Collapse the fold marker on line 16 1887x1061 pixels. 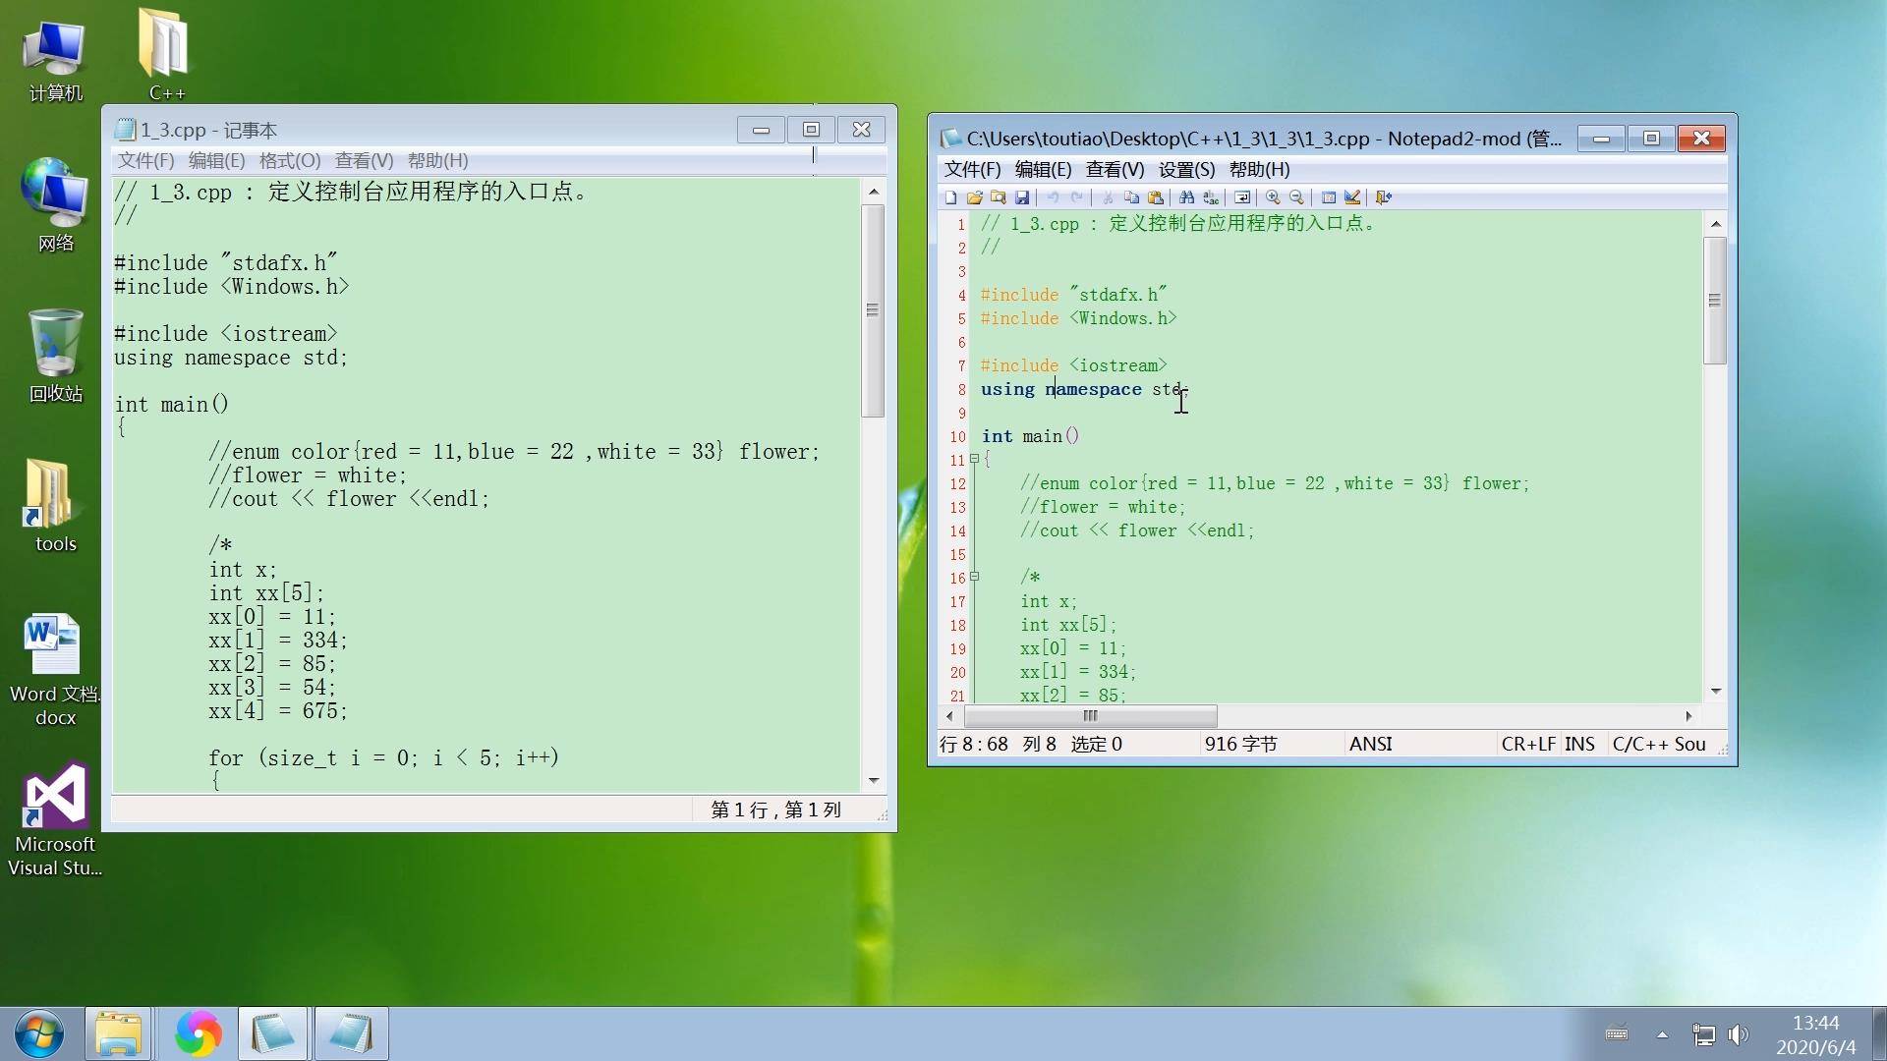[x=974, y=577]
